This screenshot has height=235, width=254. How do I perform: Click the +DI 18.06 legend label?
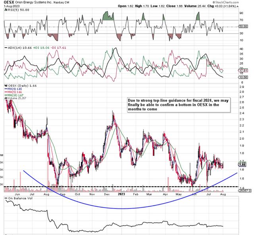(41, 48)
